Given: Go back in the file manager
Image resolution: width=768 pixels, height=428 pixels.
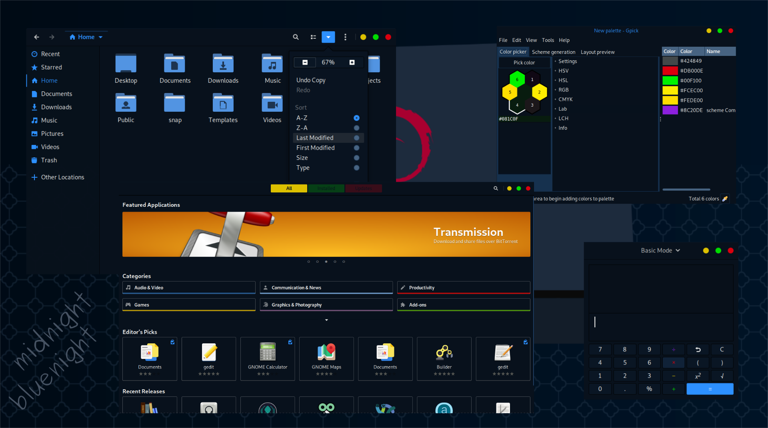Looking at the screenshot, I should click(36, 37).
